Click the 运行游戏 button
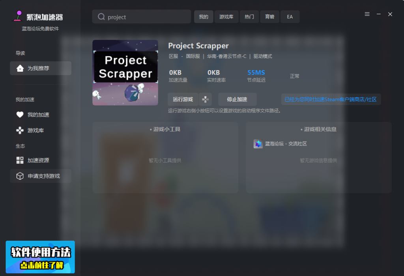404x276 pixels. click(183, 99)
